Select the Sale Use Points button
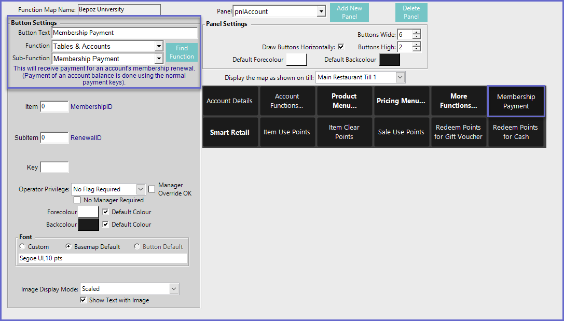Image resolution: width=564 pixels, height=321 pixels. tap(402, 132)
